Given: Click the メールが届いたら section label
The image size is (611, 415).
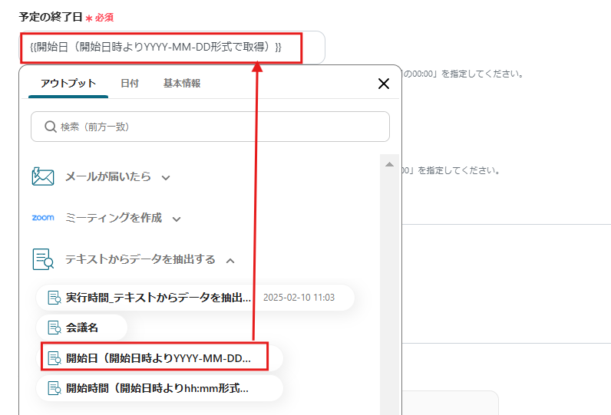Looking at the screenshot, I should [x=108, y=176].
